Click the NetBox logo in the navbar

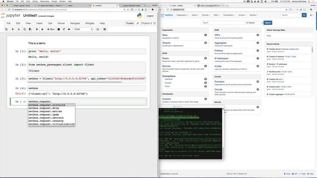point(167,15)
